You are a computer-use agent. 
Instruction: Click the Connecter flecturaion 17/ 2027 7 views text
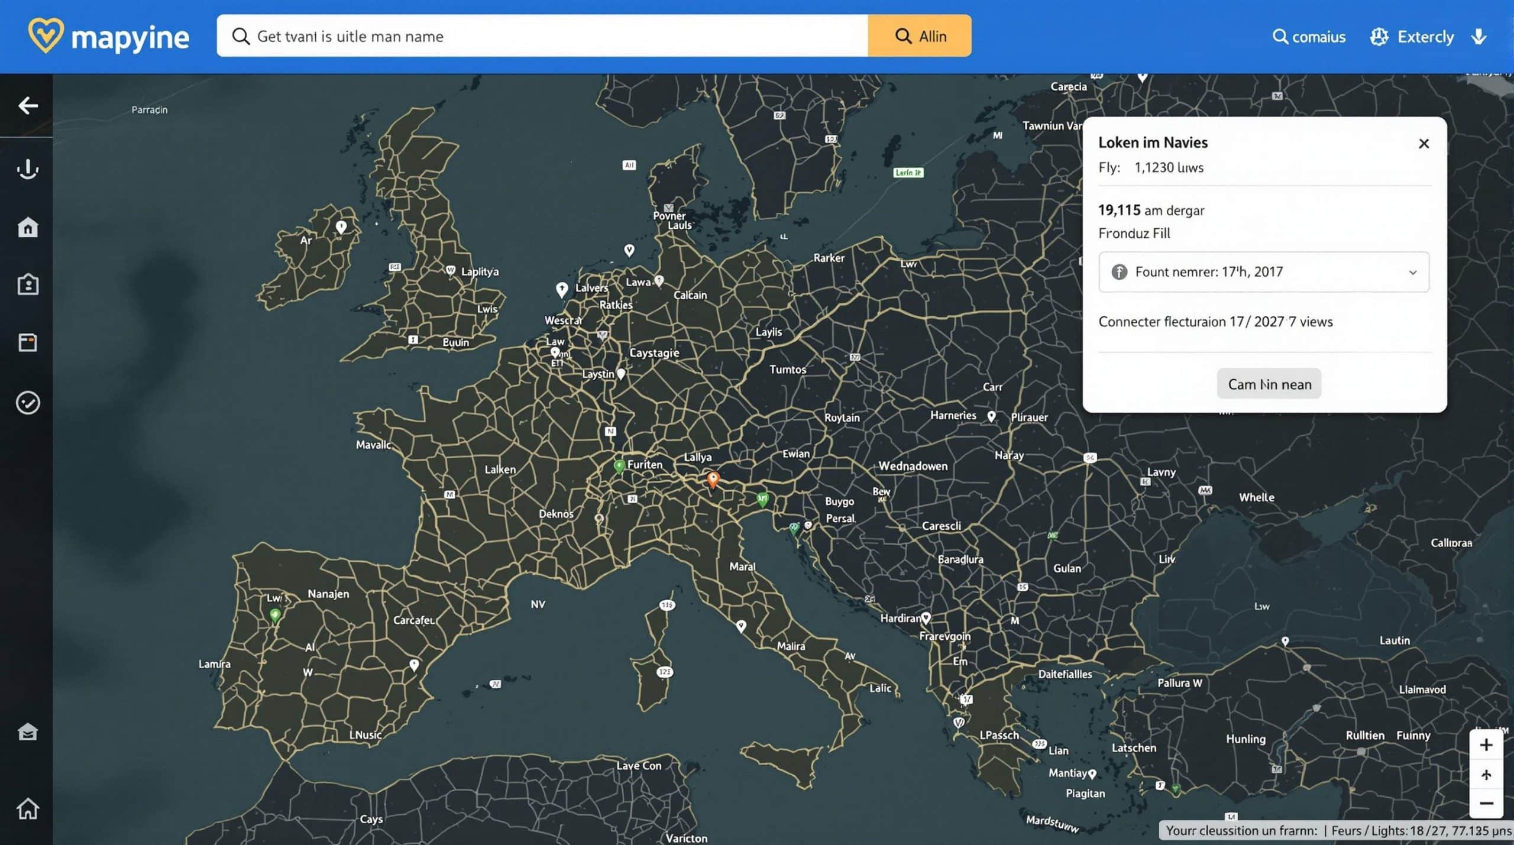1215,322
